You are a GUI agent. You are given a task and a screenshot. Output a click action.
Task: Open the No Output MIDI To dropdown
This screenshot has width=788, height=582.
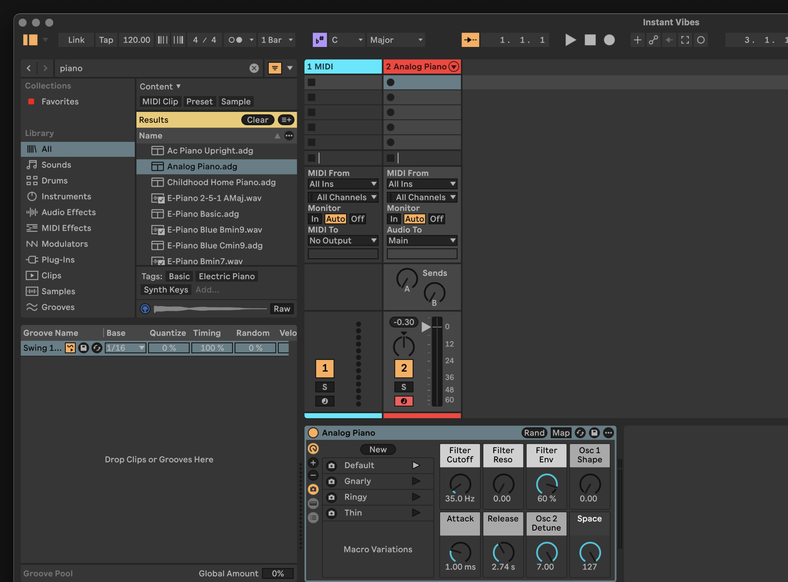(343, 241)
